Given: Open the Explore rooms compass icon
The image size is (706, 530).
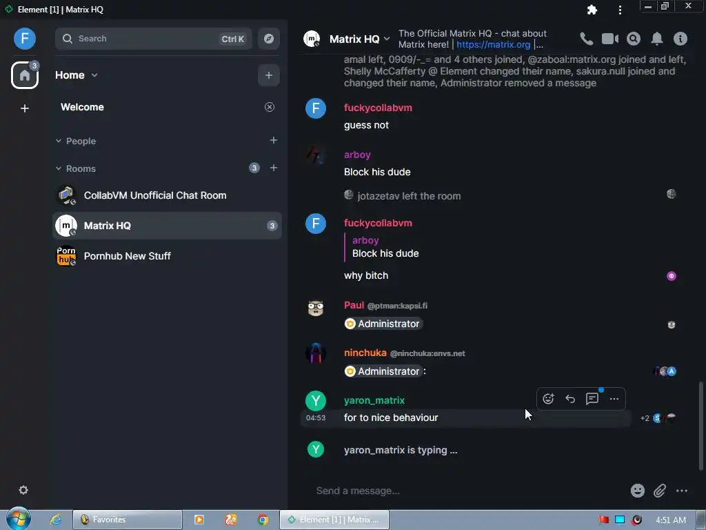Looking at the screenshot, I should tap(269, 39).
